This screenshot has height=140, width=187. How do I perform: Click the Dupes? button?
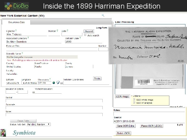[x=89, y=31]
